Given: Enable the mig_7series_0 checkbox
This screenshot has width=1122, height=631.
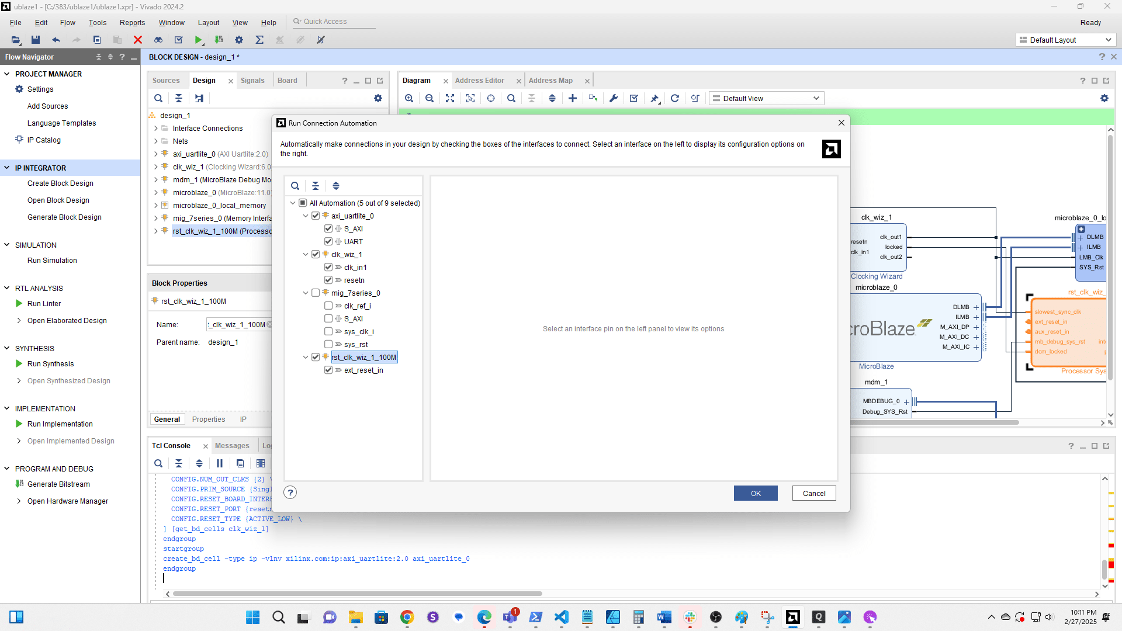Looking at the screenshot, I should [316, 293].
